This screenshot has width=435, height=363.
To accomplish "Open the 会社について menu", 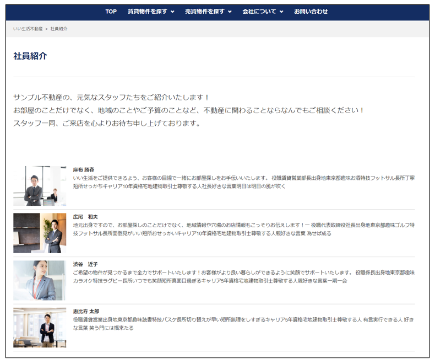I will 259,12.
